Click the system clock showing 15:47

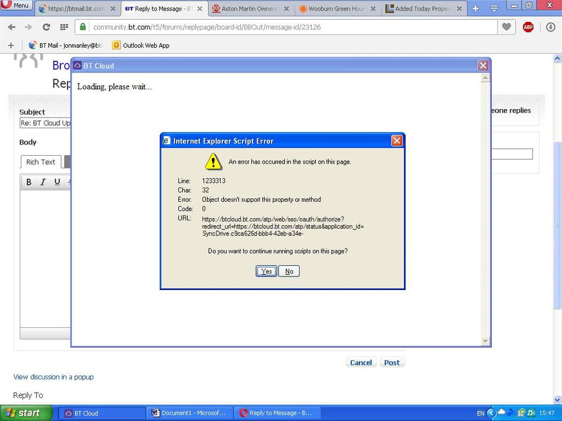547,413
